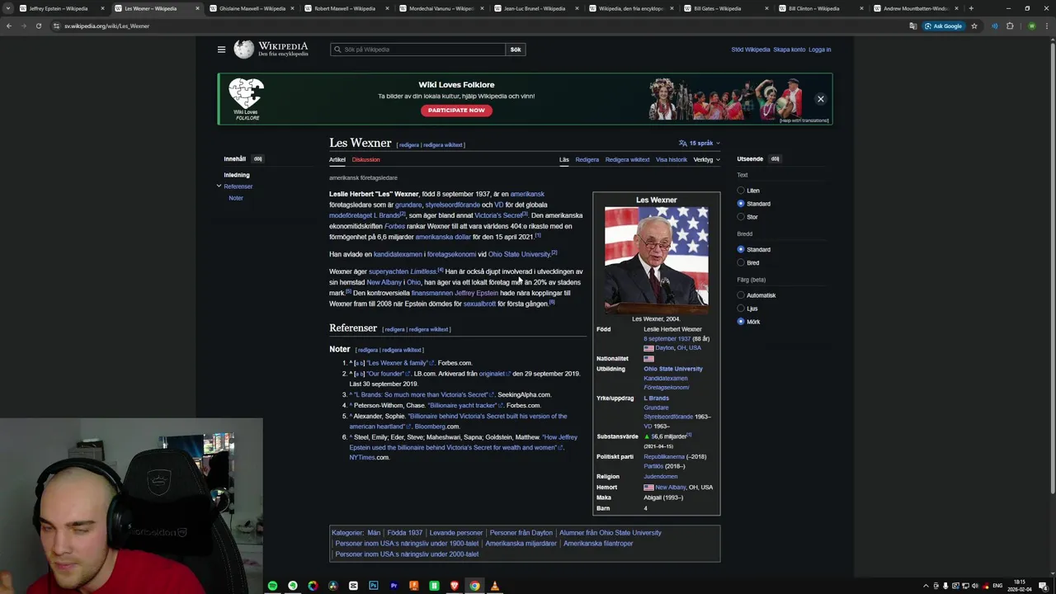Open the Chrome profile avatar
The image size is (1056, 594).
pos(1031,26)
